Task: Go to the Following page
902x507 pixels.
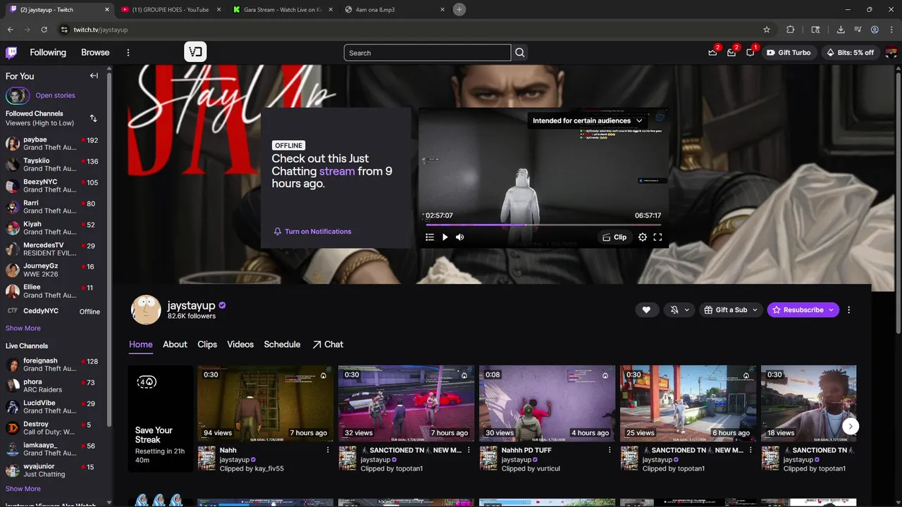Action: pos(48,52)
